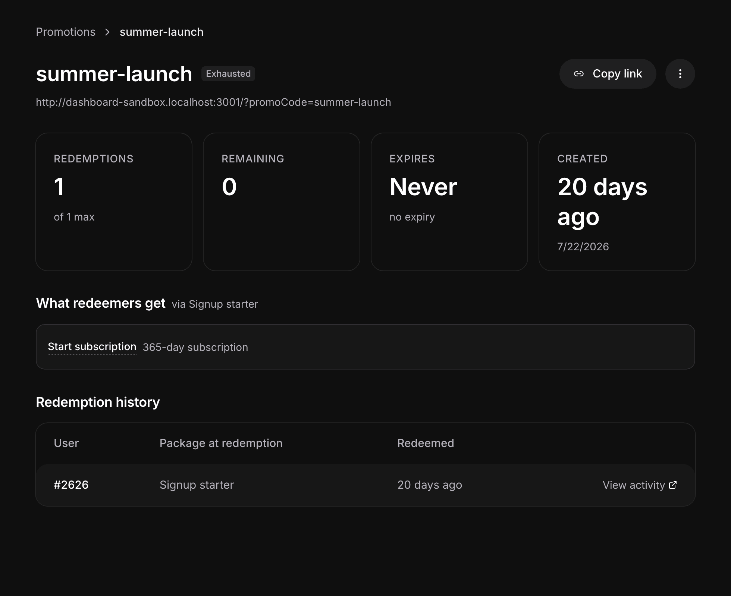Image resolution: width=731 pixels, height=596 pixels.
Task: Click the Exhausted status badge
Action: (x=228, y=74)
